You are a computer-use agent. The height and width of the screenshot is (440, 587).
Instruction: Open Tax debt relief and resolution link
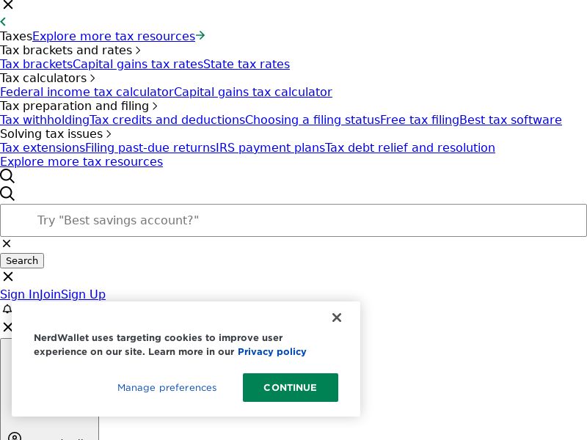click(x=410, y=148)
